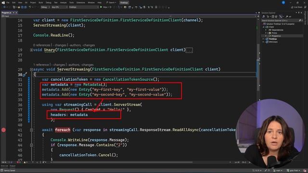Expand the Protos folder node

[266, 33]
